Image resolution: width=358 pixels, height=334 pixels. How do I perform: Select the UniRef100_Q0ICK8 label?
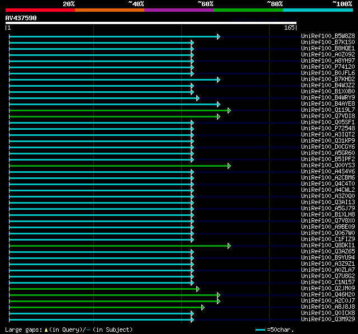(328, 313)
